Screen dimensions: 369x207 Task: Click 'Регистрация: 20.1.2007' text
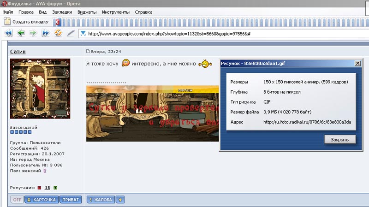pyautogui.click(x=37, y=154)
